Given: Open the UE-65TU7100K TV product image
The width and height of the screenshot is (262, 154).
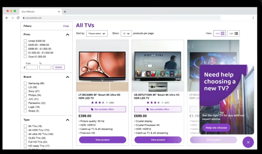Looking at the screenshot, I should [158, 66].
